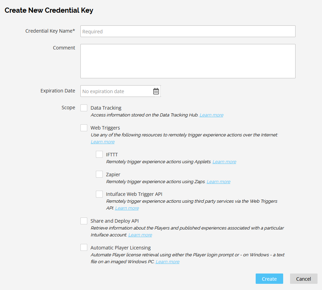Open Automatic Player Licensing Learn more link
Viewport: 322px width, 290px height.
click(x=168, y=262)
